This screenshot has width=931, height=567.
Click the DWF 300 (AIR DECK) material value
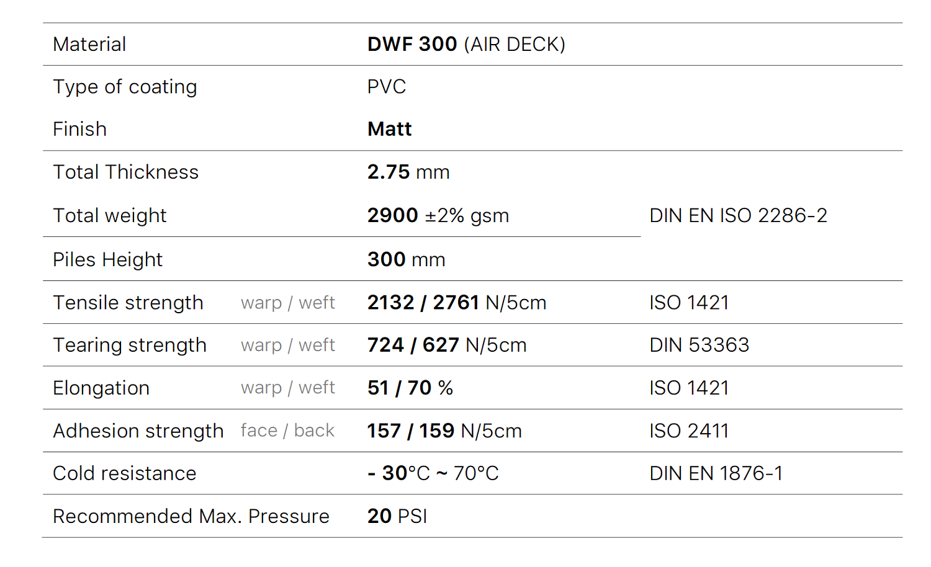pos(466,44)
